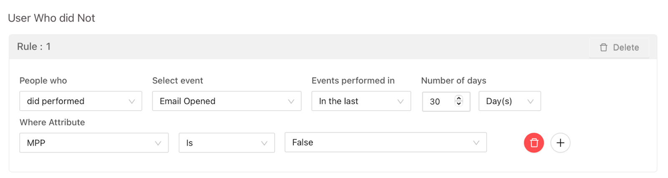
Task: Click the 'Where Attribute' label
Action: [x=52, y=122]
